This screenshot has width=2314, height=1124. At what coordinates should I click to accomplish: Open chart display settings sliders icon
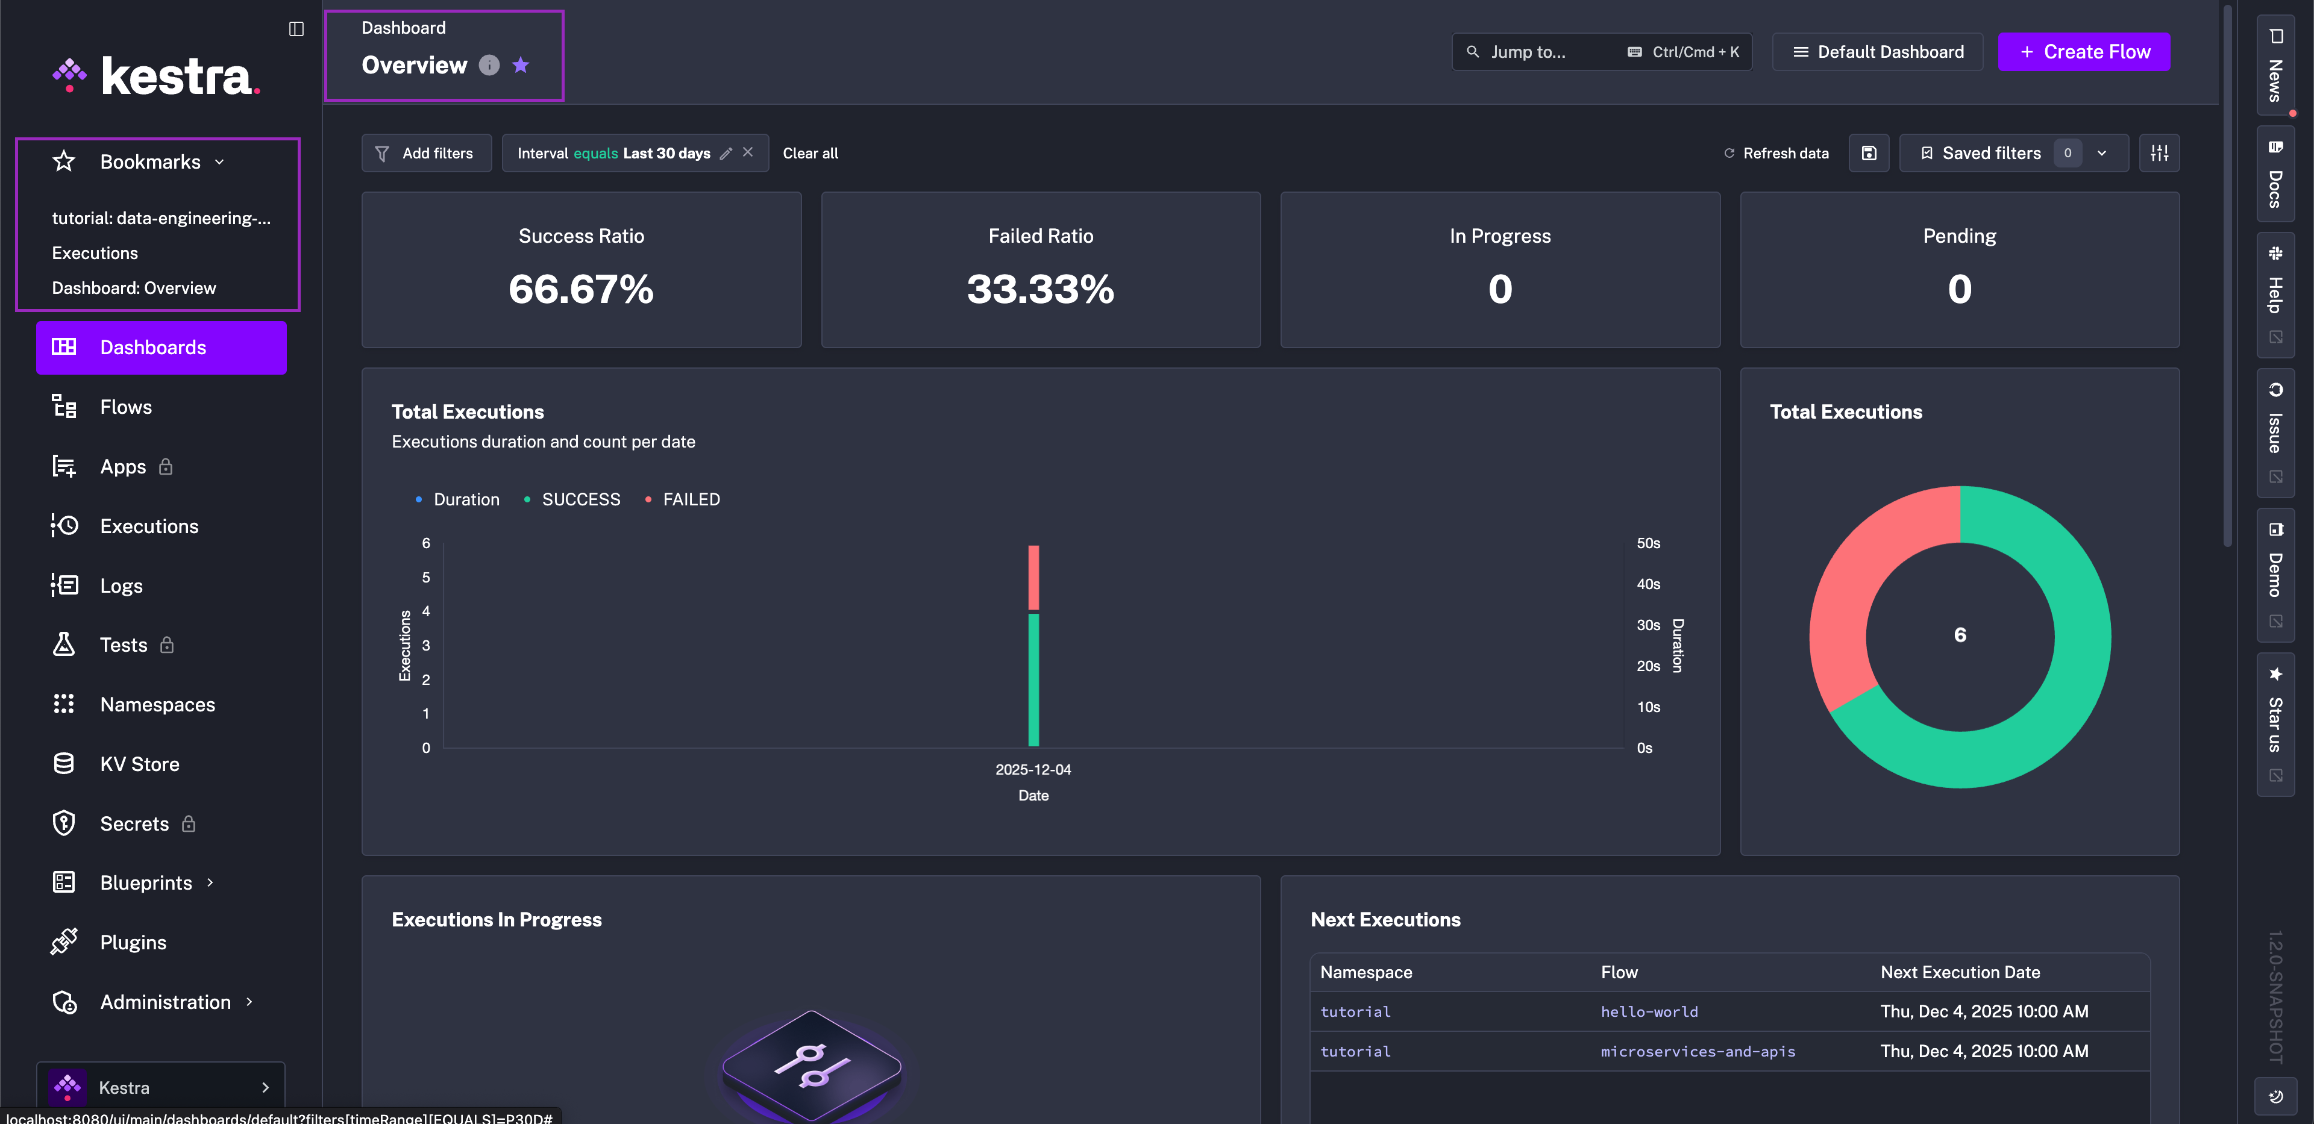point(2160,154)
